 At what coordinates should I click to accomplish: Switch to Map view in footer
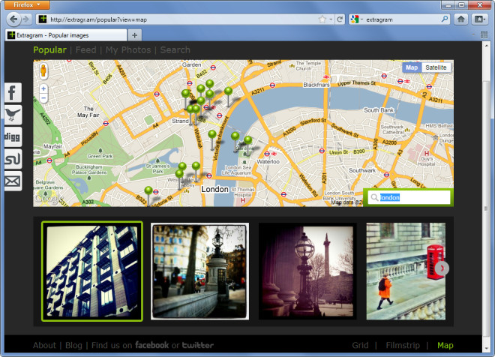(445, 345)
